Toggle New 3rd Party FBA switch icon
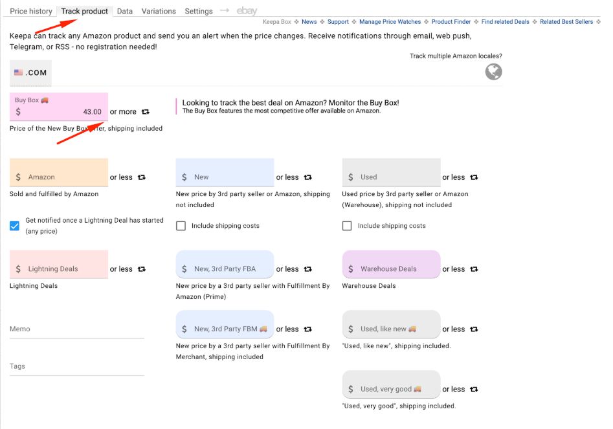The height and width of the screenshot is (429, 613). pyautogui.click(x=307, y=269)
